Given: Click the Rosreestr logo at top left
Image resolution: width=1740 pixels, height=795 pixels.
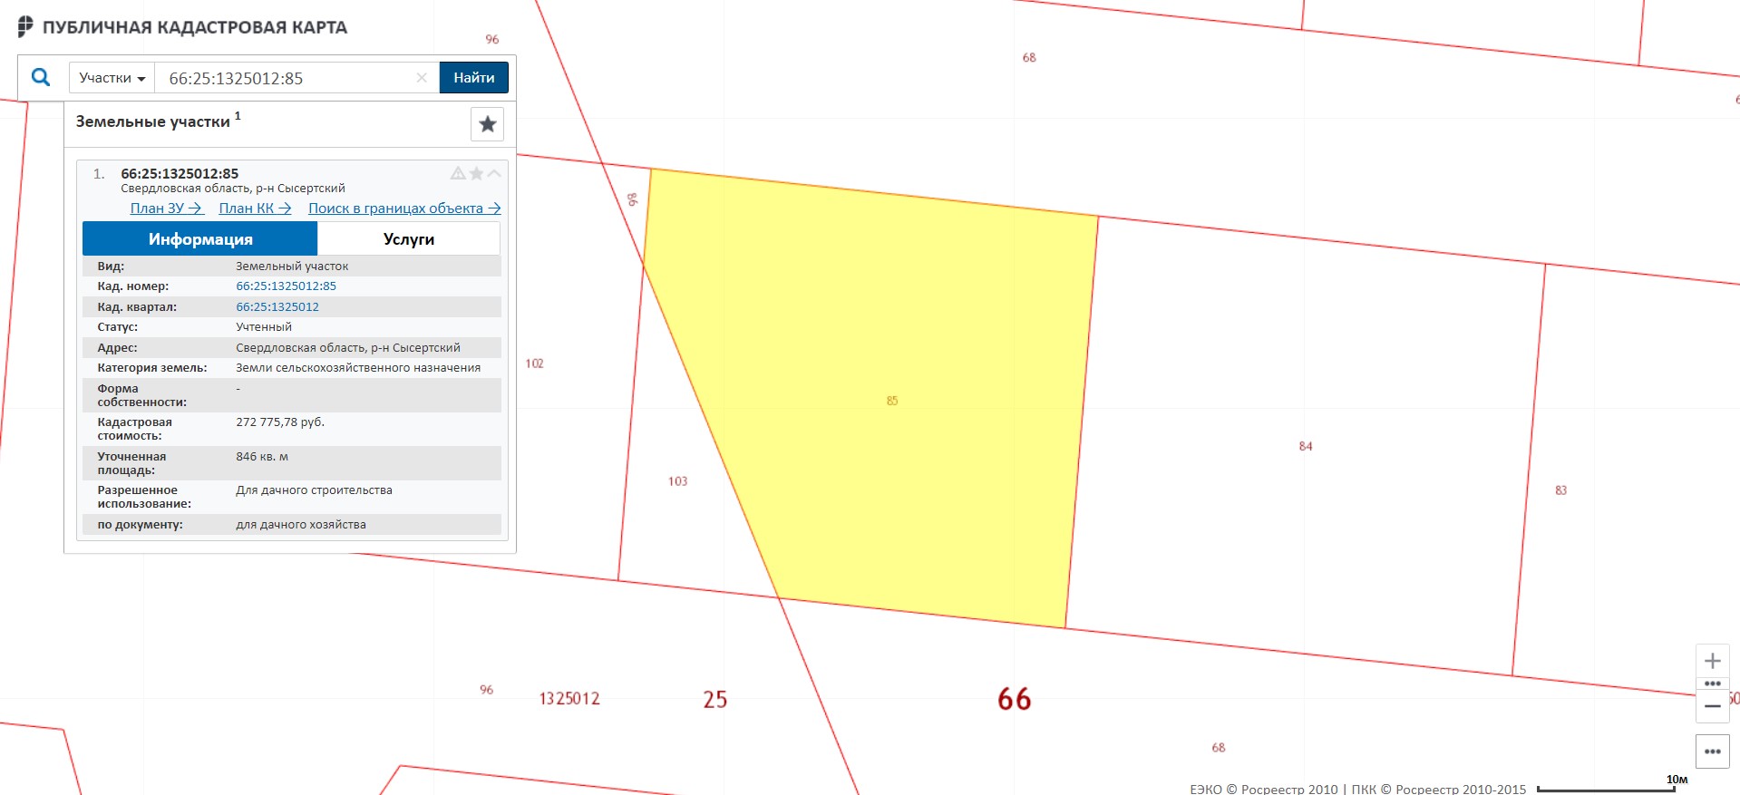Looking at the screenshot, I should pyautogui.click(x=25, y=27).
